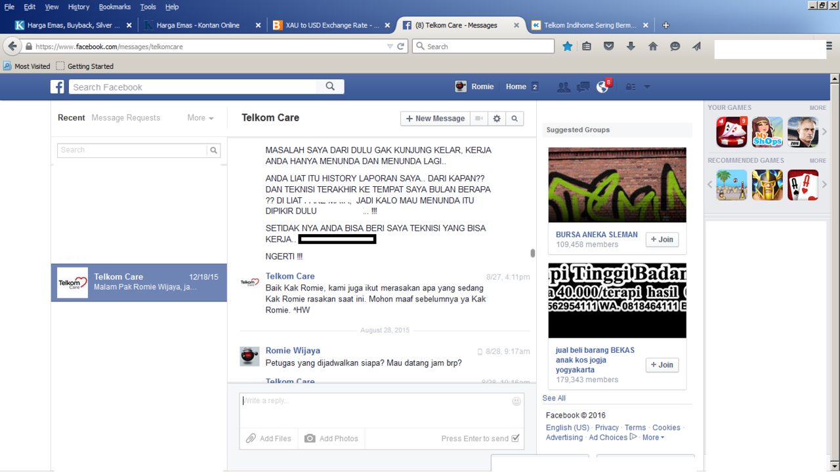This screenshot has width=840, height=472.
Task: Open the My Shops game icon
Action: (x=767, y=132)
